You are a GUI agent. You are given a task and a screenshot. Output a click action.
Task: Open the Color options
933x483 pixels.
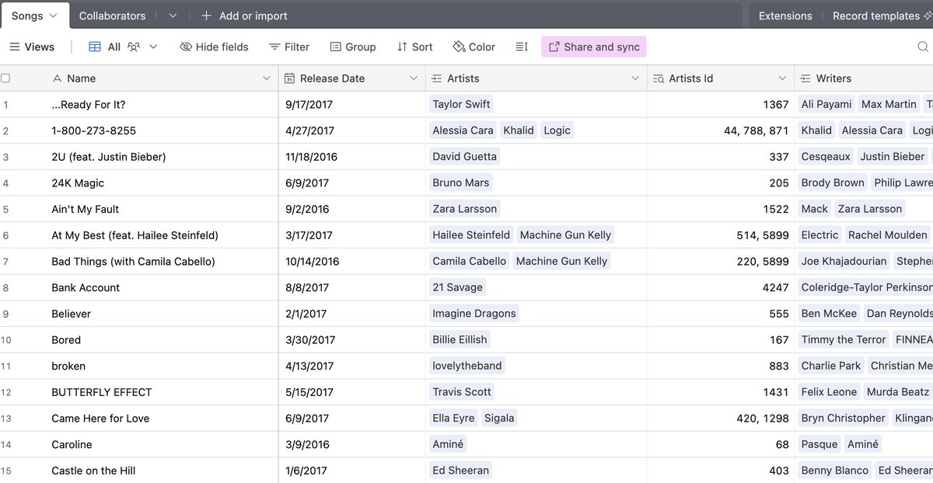point(474,47)
